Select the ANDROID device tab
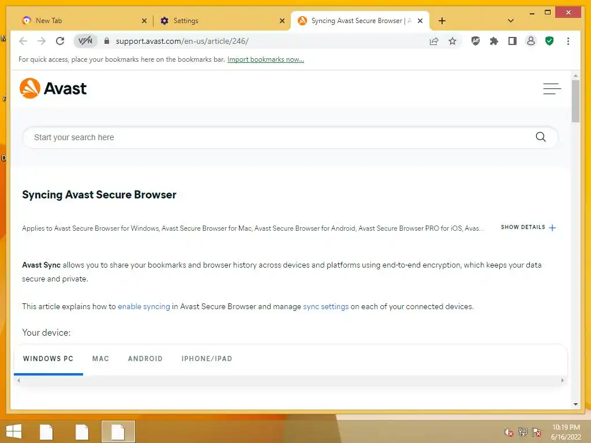The image size is (591, 443). click(x=145, y=359)
